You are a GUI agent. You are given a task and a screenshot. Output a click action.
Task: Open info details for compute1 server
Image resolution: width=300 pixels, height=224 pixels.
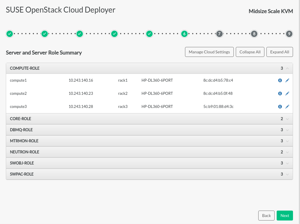280,80
